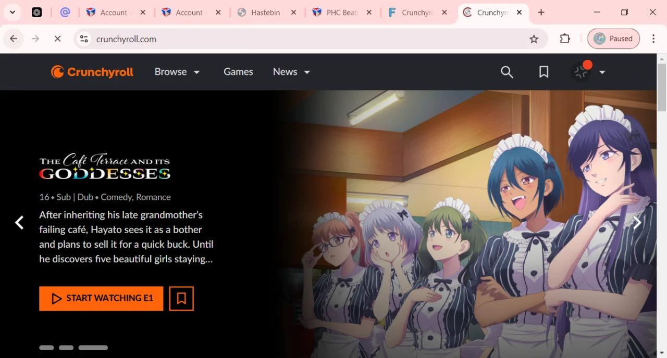The image size is (667, 358).
Task: Switch to the second Account tab
Action: [192, 12]
